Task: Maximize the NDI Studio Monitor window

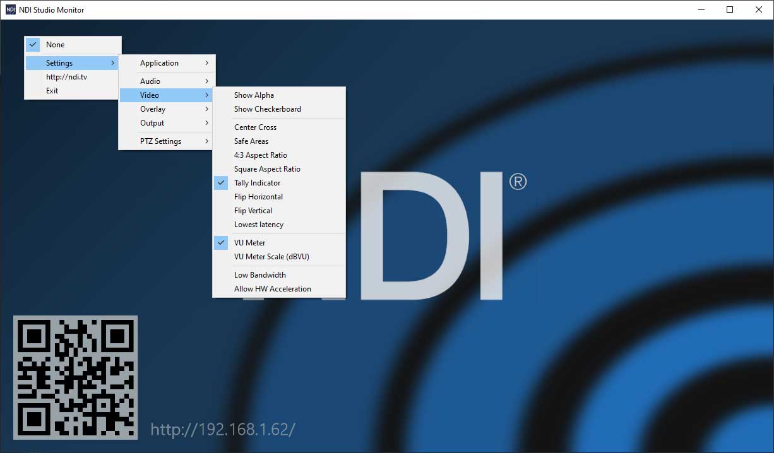Action: coord(730,9)
